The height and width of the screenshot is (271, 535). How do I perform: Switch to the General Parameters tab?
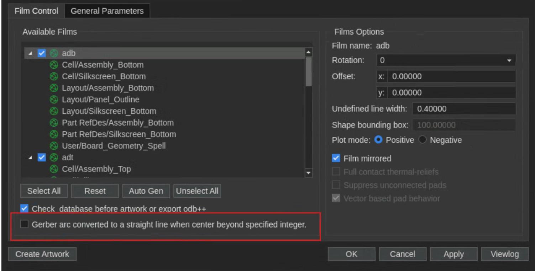[107, 11]
